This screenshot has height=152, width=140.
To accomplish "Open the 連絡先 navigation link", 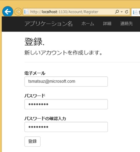I will coord(127,24).
